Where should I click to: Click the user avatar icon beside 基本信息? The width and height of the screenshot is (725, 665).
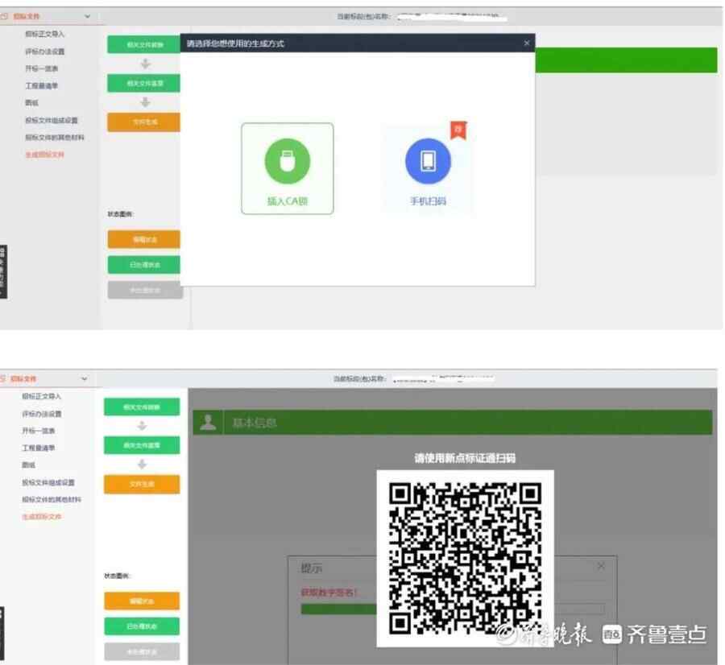[x=208, y=422]
